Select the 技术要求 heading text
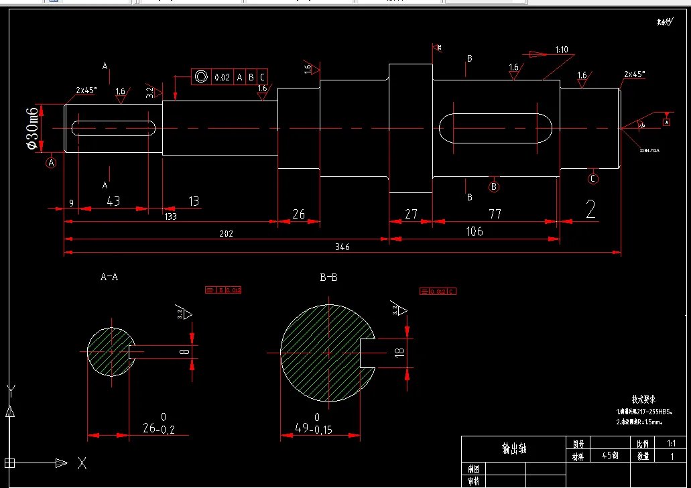The height and width of the screenshot is (488, 691). click(x=644, y=400)
